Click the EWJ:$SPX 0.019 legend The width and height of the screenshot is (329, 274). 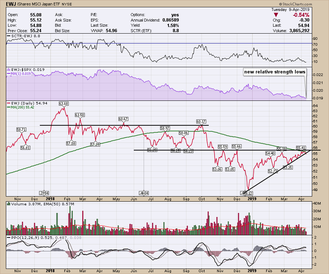(x=28, y=70)
